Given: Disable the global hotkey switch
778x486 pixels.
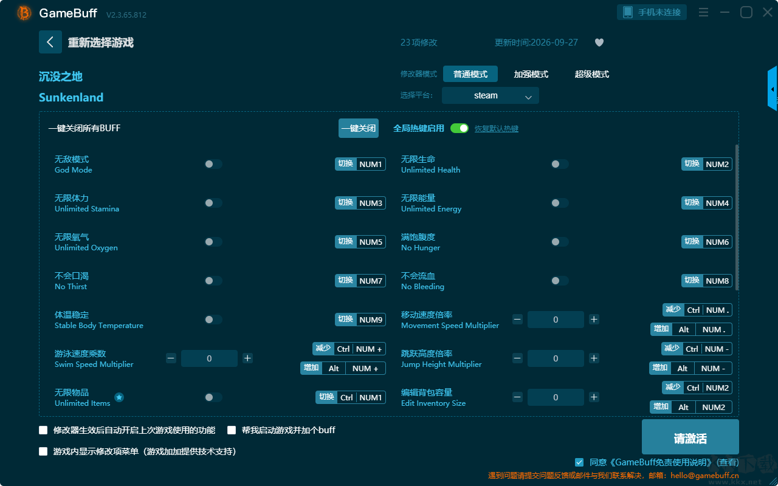Looking at the screenshot, I should tap(460, 128).
